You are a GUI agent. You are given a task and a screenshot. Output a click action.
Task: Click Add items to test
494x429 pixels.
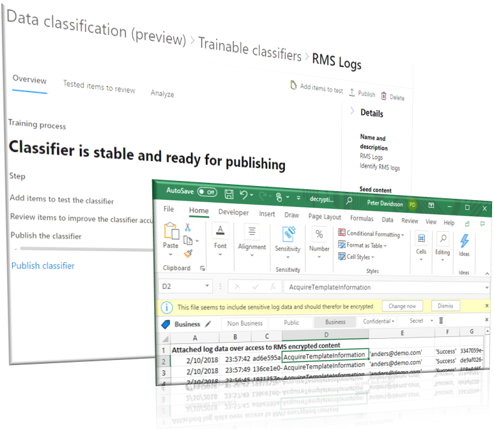pos(316,88)
